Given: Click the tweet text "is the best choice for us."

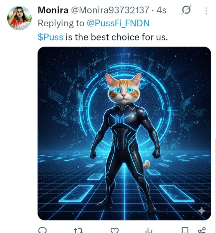Looking at the screenshot, I should point(116,37).
